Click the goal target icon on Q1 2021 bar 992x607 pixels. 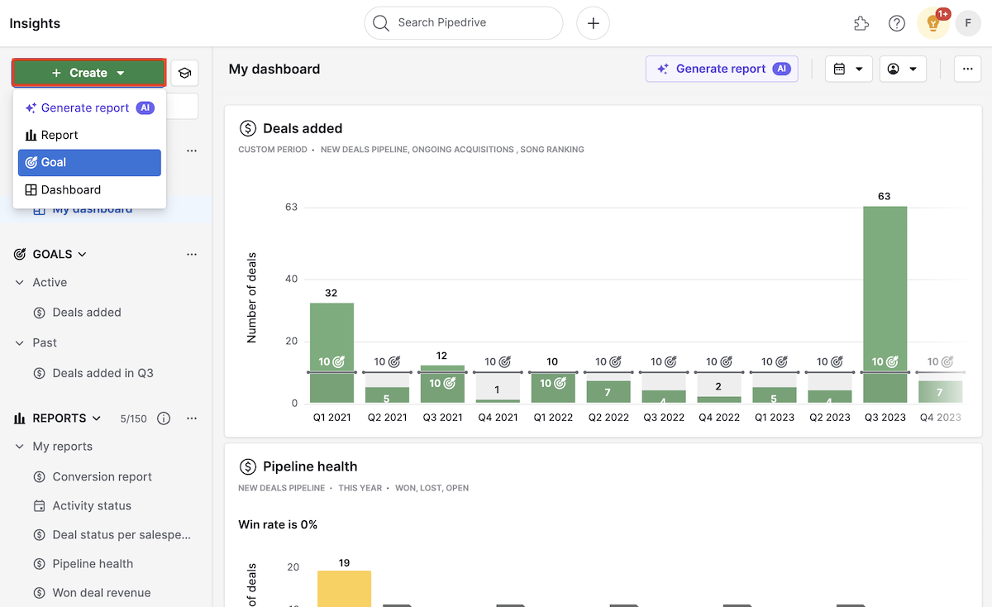click(x=338, y=361)
